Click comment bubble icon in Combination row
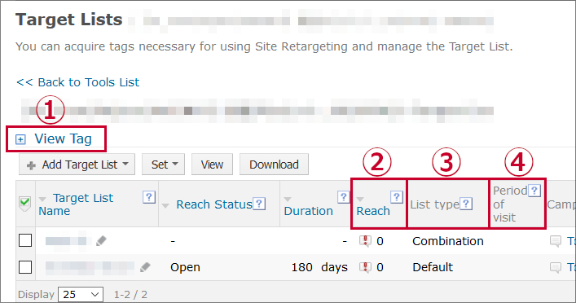 (x=556, y=241)
